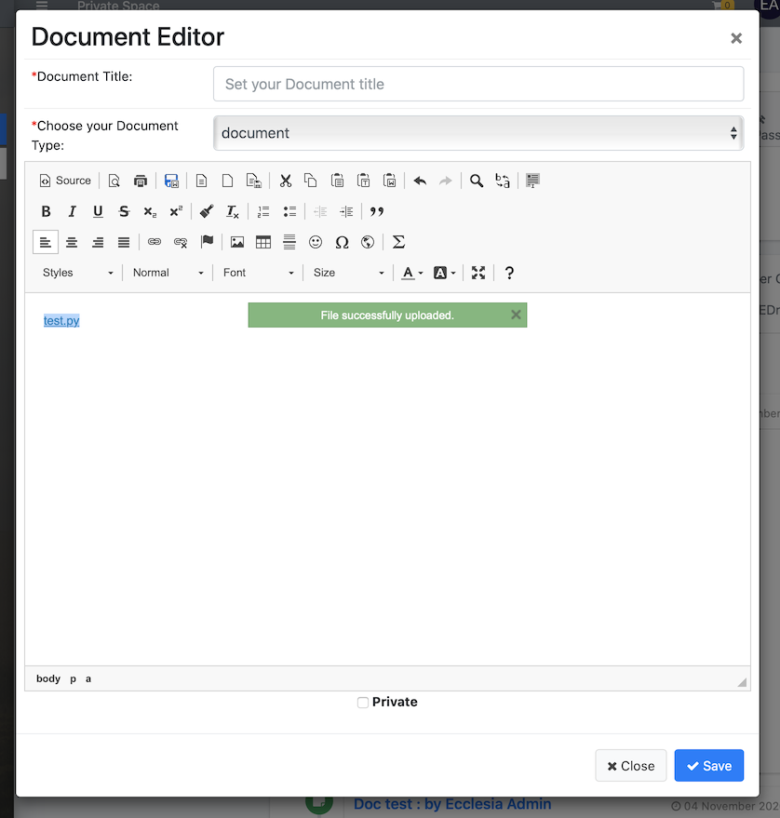Click the Paste icon
The image size is (780, 818).
click(338, 181)
